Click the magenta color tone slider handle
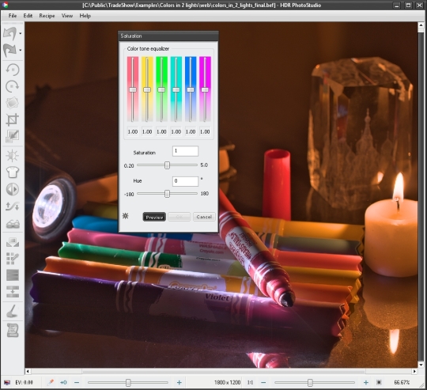Image resolution: width=427 pixels, height=390 pixels. (205, 89)
